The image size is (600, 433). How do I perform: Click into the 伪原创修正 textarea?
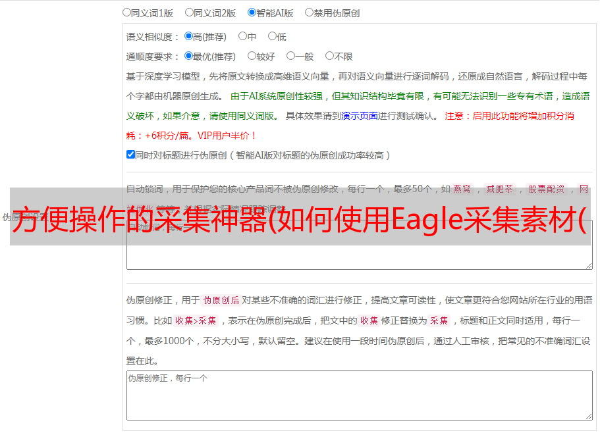pyautogui.click(x=360, y=395)
